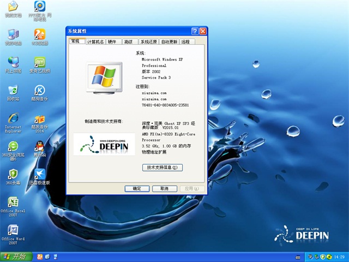Open 360安全浏览器 desktop icon

pyautogui.click(x=13, y=146)
